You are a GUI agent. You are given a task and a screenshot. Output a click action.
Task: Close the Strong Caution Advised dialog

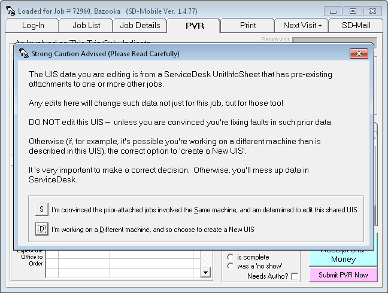360,53
